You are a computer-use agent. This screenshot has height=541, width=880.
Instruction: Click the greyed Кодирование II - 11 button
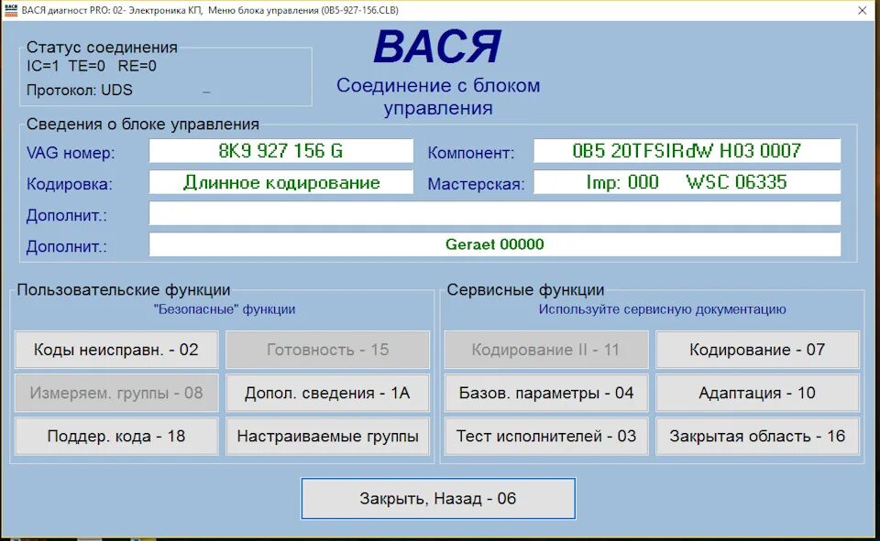[546, 350]
